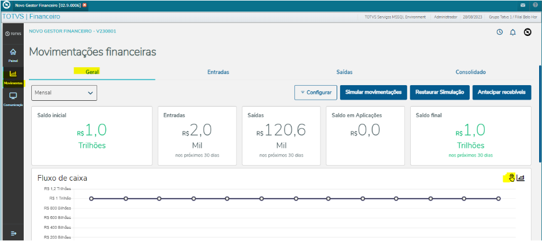The image size is (542, 241).
Task: Click the 'Fluxo de caixa' title
Action: pos(62,178)
